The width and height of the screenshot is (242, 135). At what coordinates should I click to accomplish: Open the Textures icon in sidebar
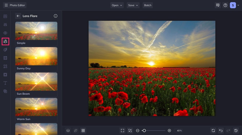[x=5, y=75]
